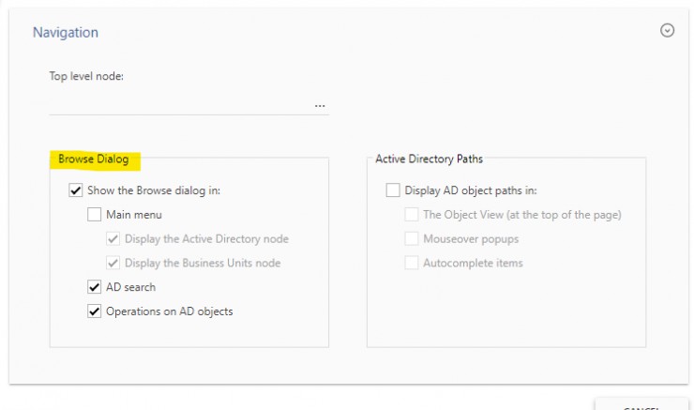Image resolution: width=694 pixels, height=410 pixels.
Task: Collapse the Navigation section with the circled chevron
Action: tap(667, 31)
